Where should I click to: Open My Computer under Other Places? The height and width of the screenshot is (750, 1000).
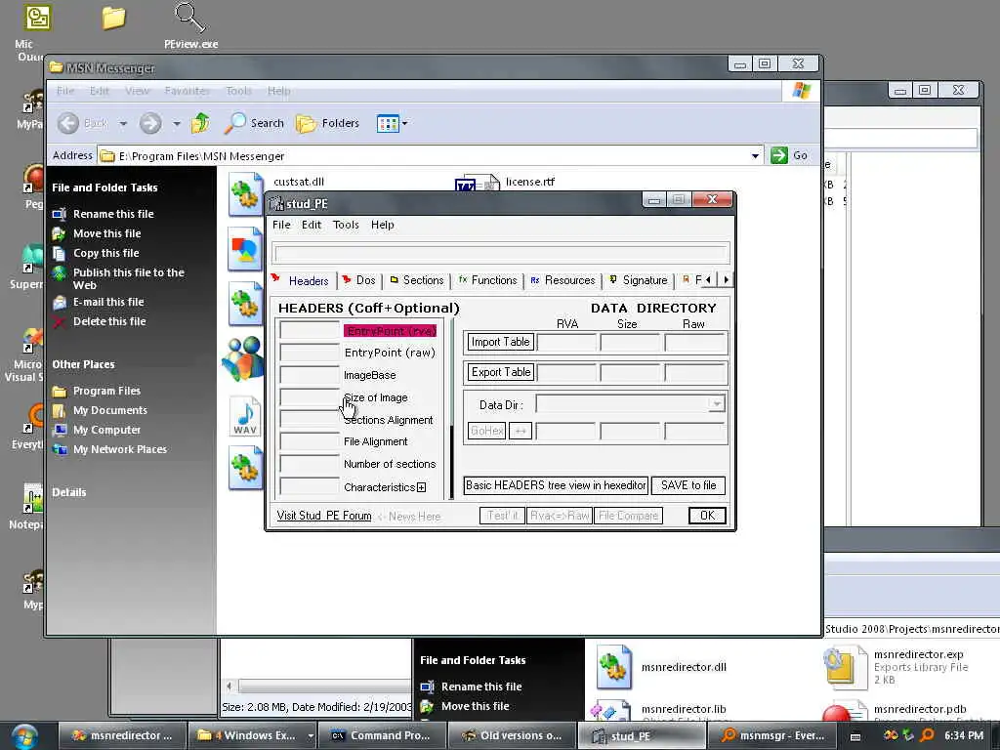106,430
